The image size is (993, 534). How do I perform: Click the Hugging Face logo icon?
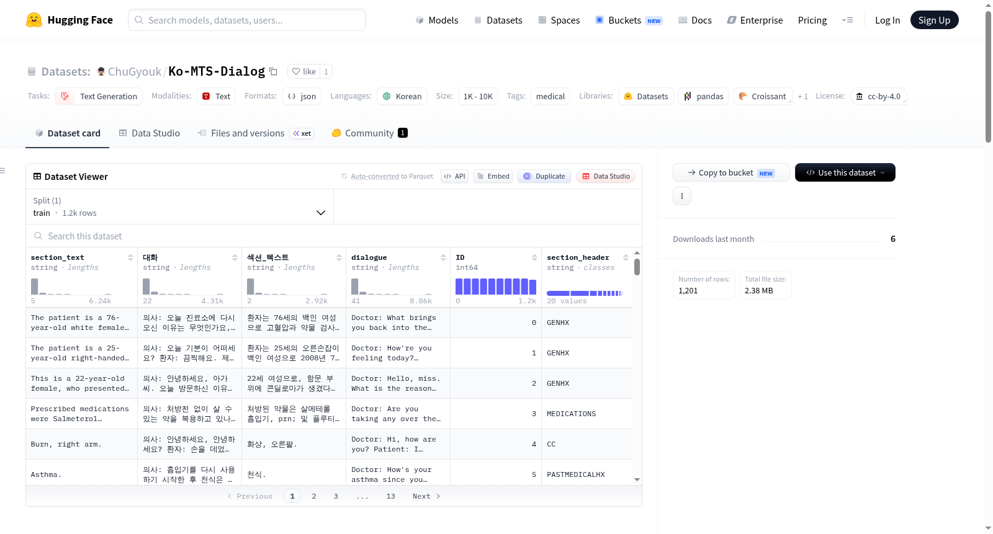click(34, 20)
